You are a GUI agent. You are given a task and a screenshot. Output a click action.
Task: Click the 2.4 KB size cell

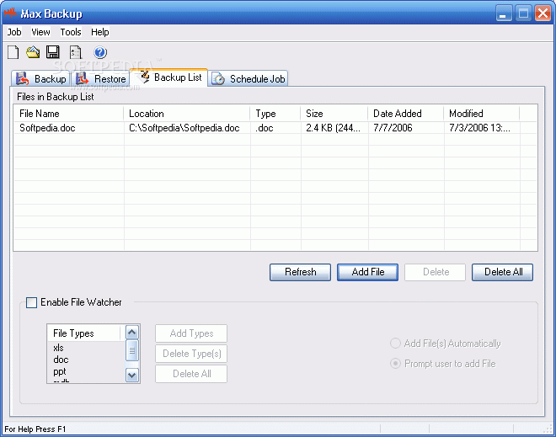click(x=333, y=128)
